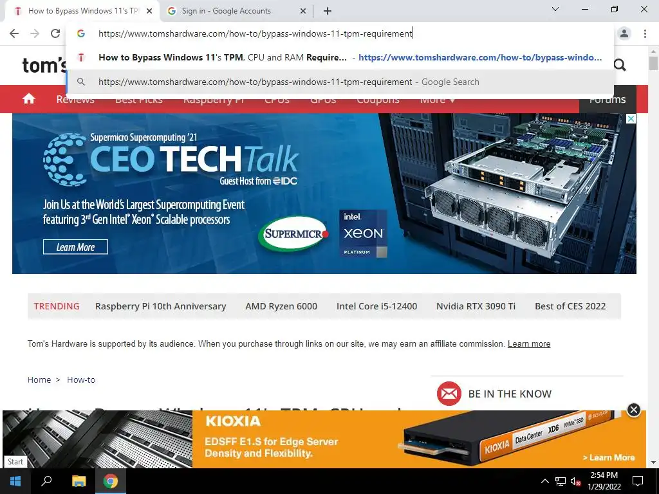The image size is (659, 494).
Task: Dismiss the Kioxia bottom ad close button
Action: tap(633, 410)
